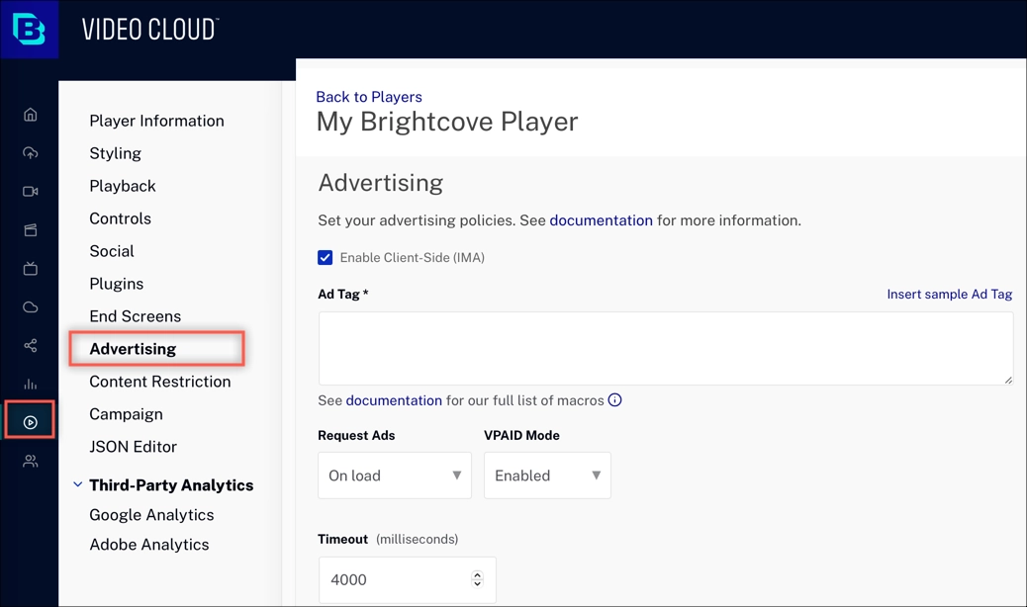Collapse the Third-Party Analytics section
This screenshot has height=607, width=1027.
click(78, 485)
